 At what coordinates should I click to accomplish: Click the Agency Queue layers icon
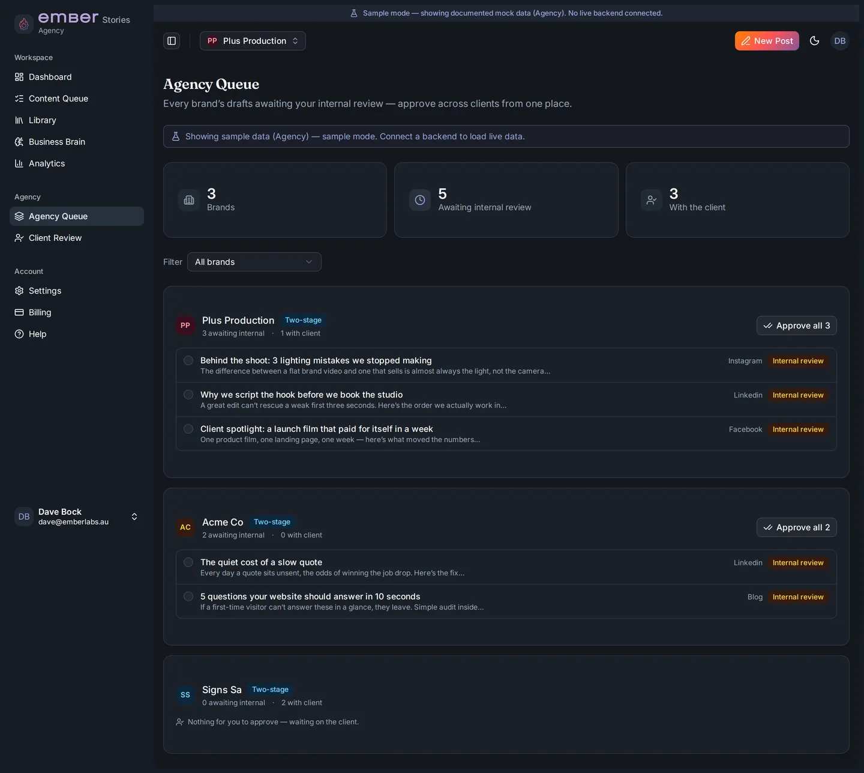19,216
